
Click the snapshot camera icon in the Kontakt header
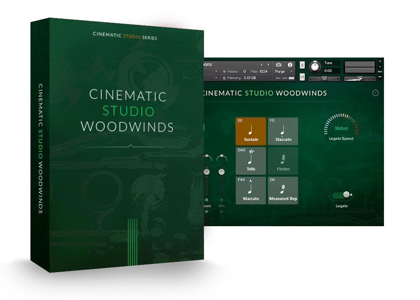pyautogui.click(x=278, y=65)
